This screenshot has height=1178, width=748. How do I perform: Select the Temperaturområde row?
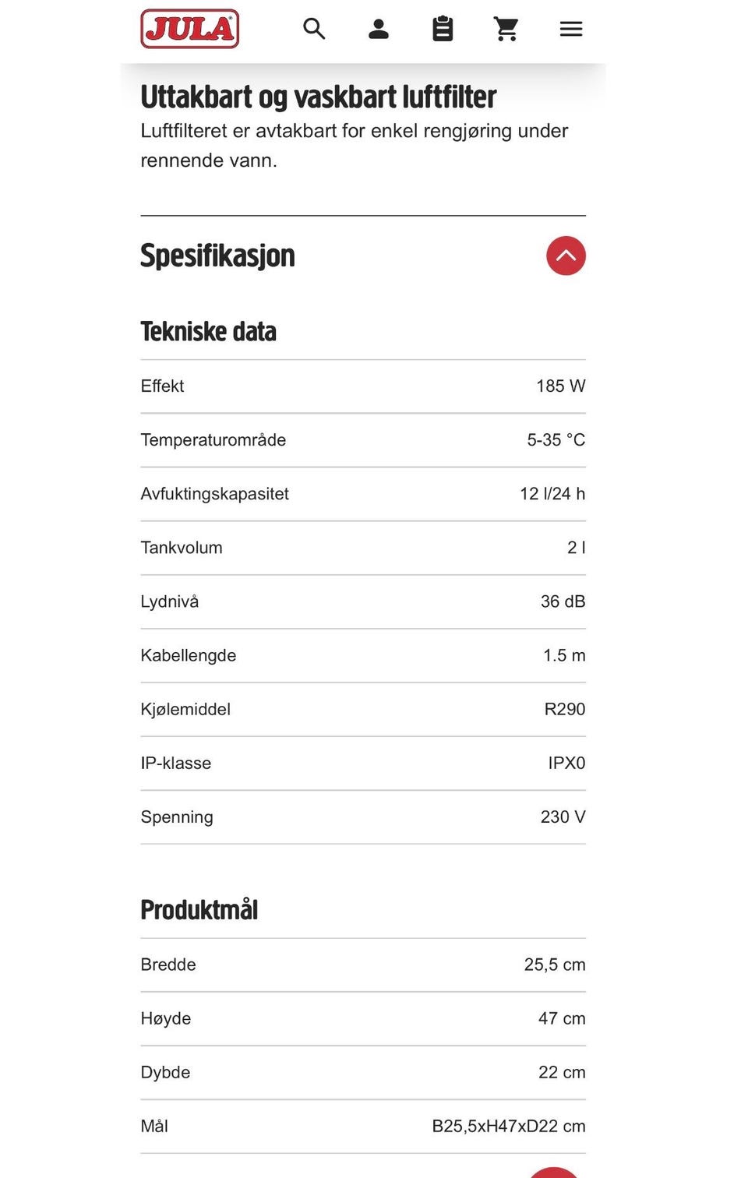[363, 440]
